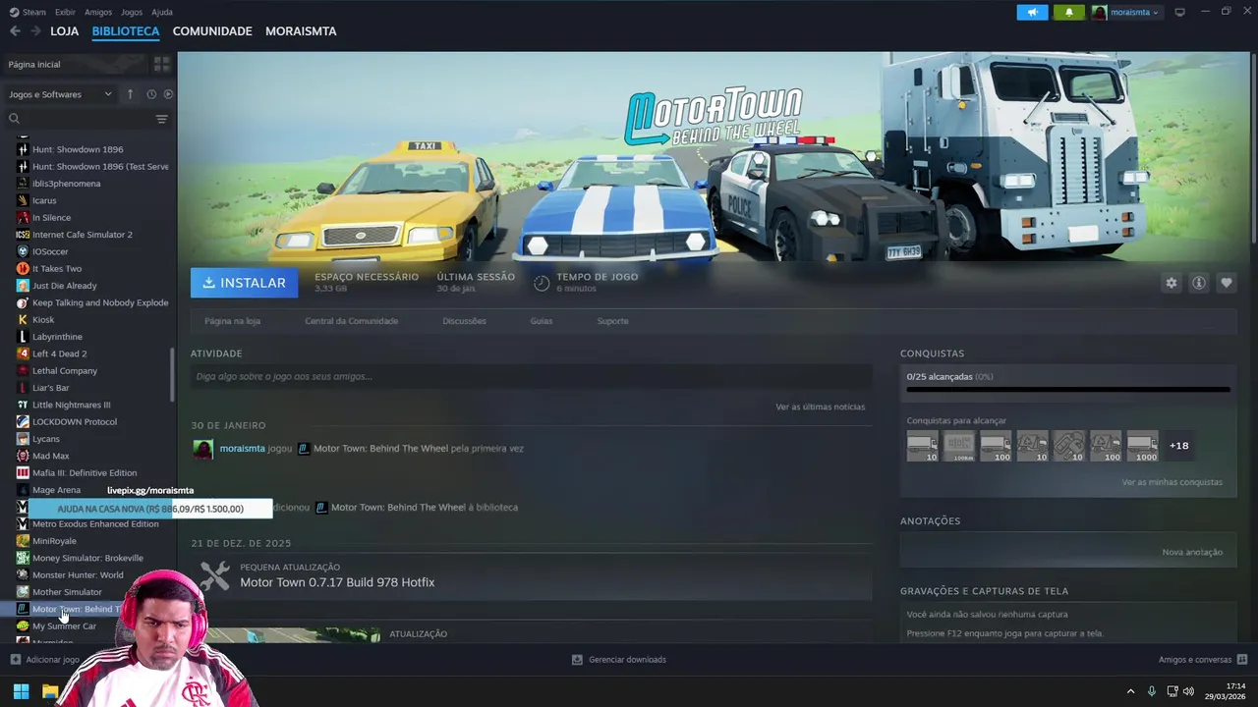Click the taskbar microphone icon
Image resolution: width=1258 pixels, height=707 pixels.
click(x=1152, y=691)
